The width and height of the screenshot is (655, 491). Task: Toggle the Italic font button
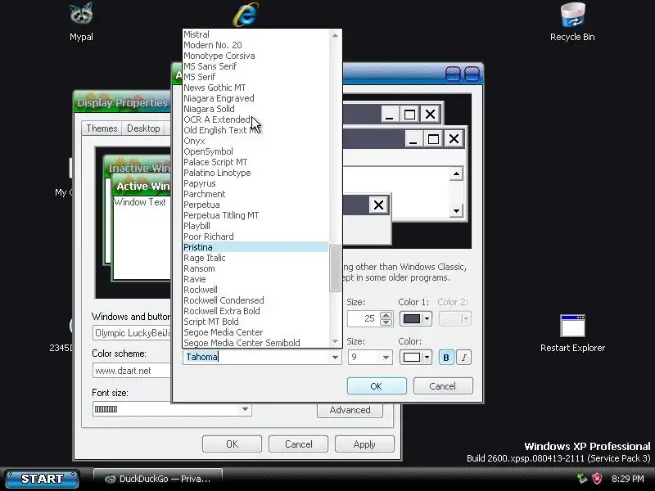pyautogui.click(x=464, y=358)
